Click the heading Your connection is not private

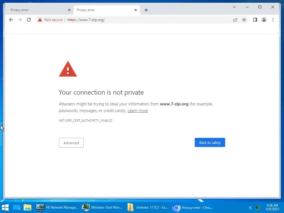pyautogui.click(x=101, y=93)
